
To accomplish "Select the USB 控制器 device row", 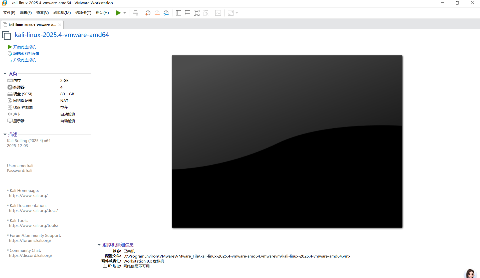I will point(49,107).
